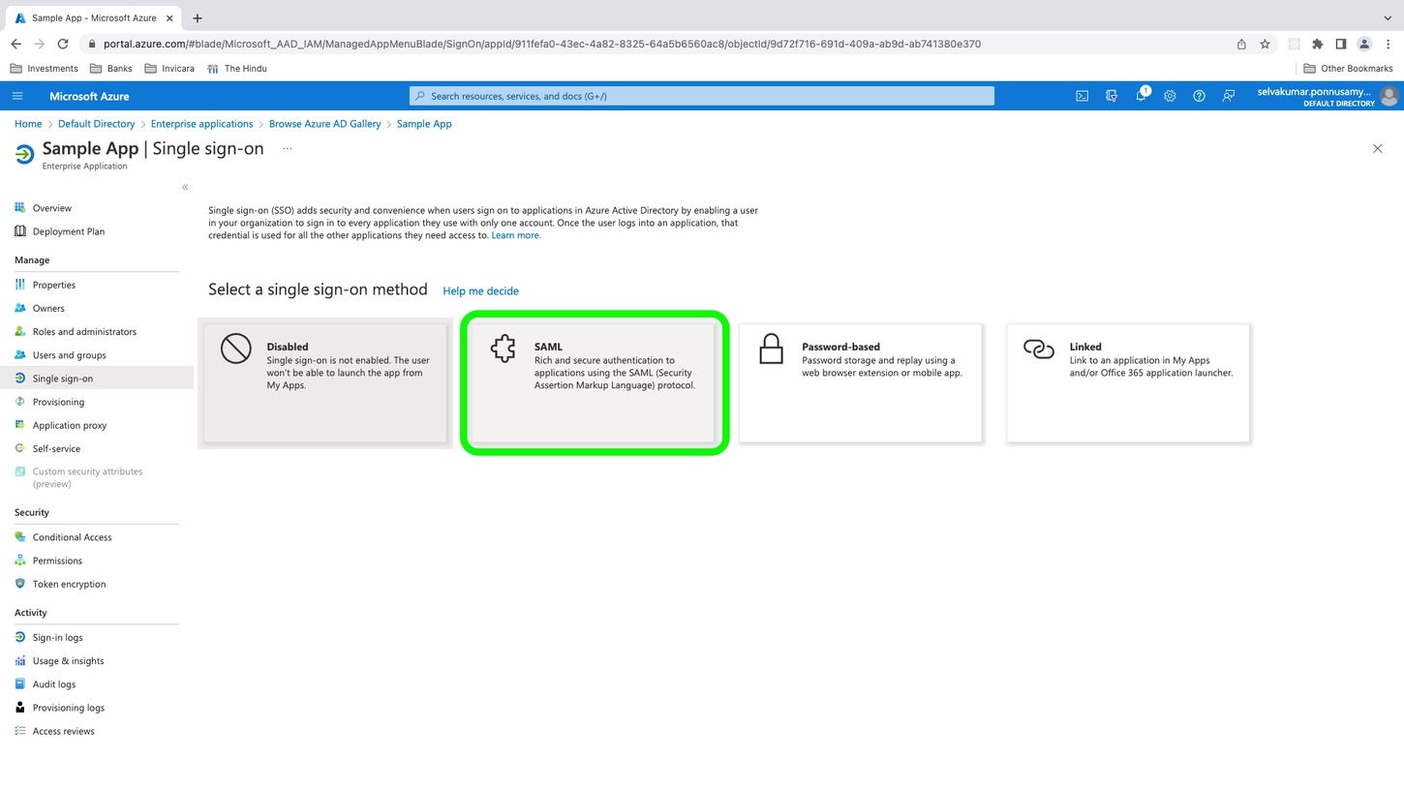Open the more options ellipsis beside title
Image resolution: width=1404 pixels, height=790 pixels.
pos(287,149)
